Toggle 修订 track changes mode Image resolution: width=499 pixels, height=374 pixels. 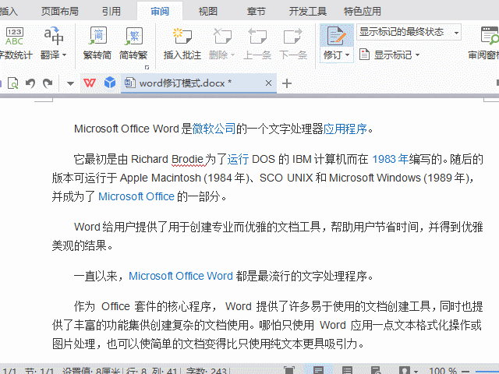coord(336,36)
